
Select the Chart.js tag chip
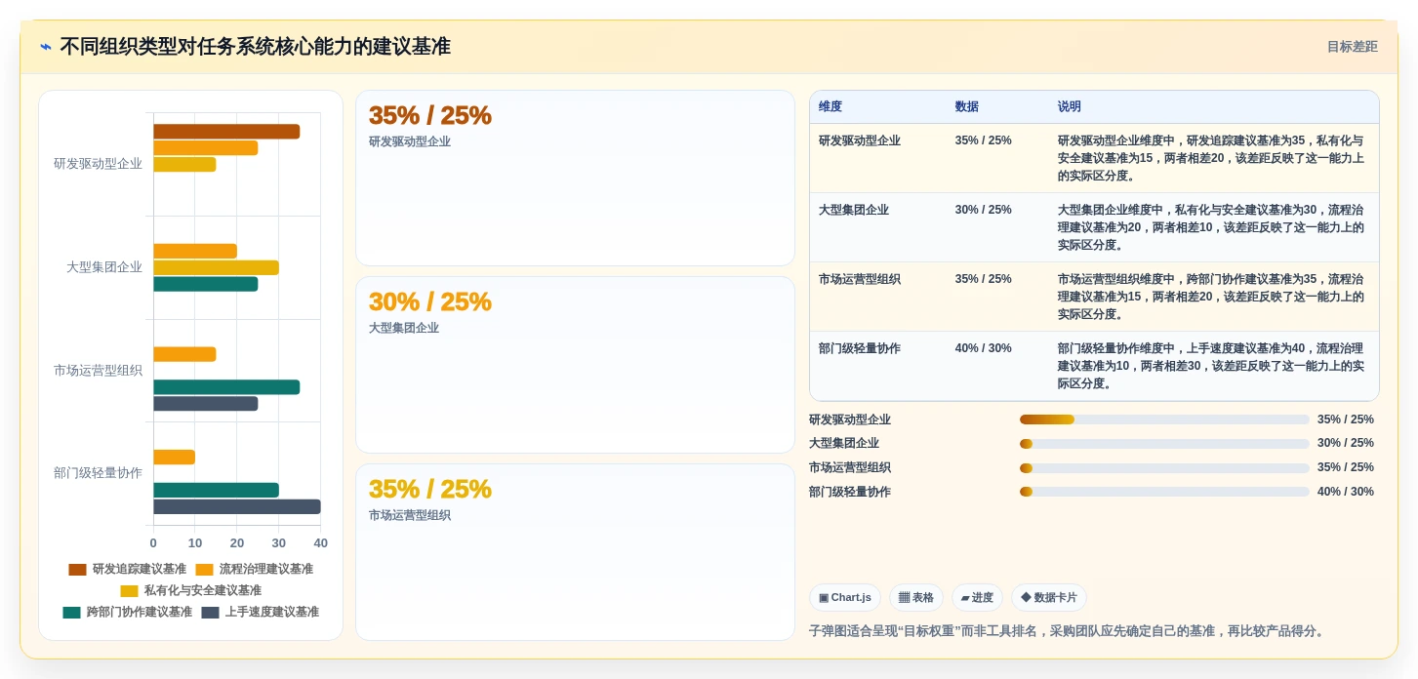(x=845, y=597)
